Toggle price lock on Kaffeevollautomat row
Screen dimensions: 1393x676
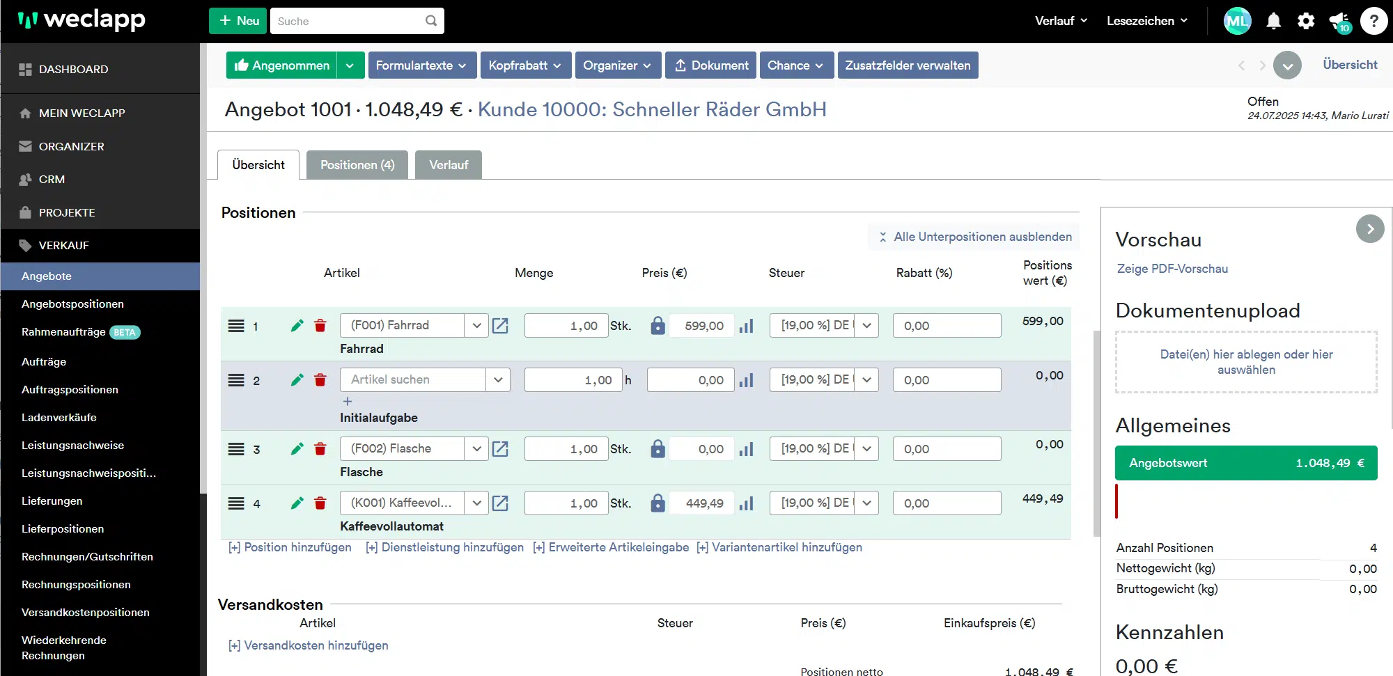(657, 503)
